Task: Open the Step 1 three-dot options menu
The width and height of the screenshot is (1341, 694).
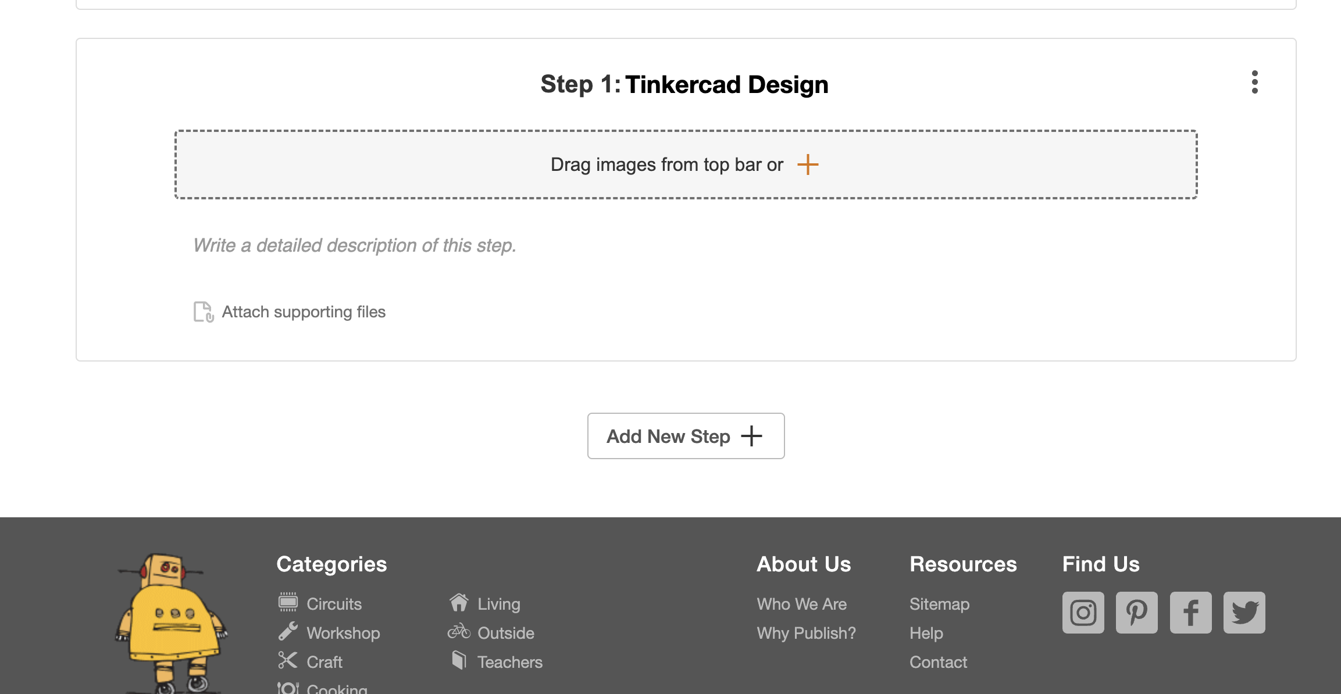Action: [1254, 83]
